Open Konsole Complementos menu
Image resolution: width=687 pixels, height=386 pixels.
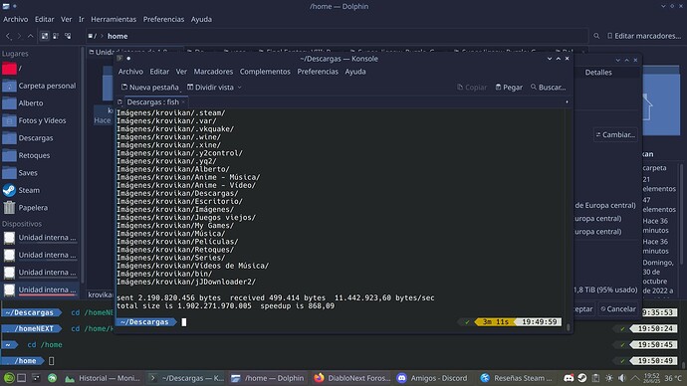265,72
